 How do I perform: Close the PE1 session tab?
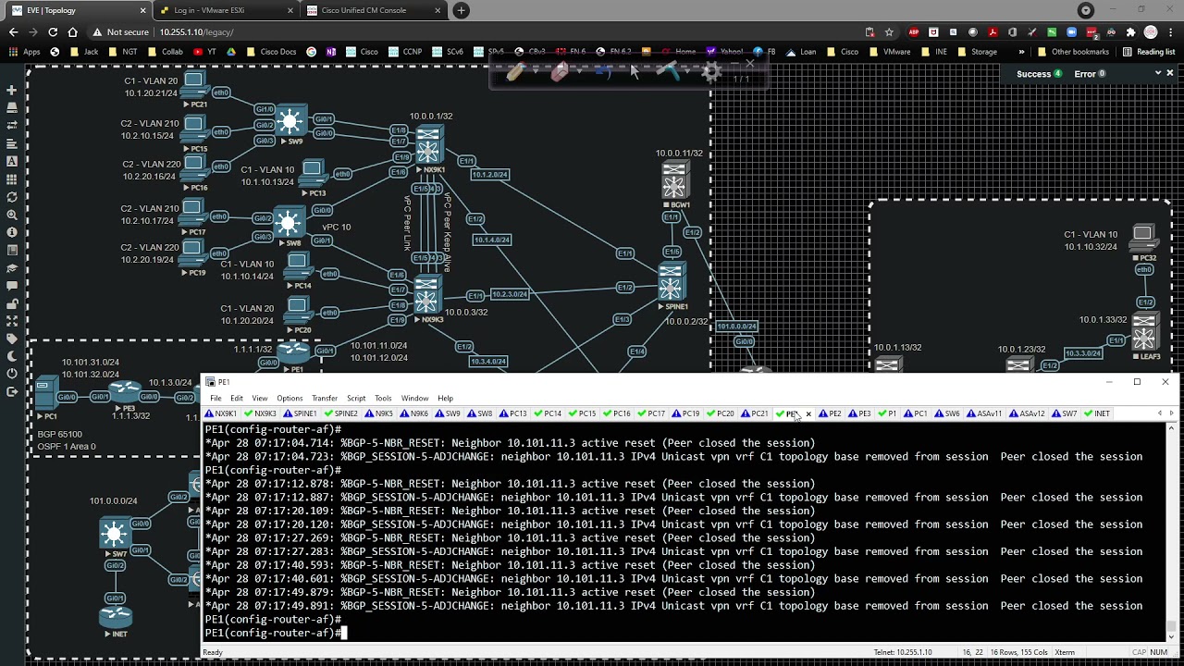[x=808, y=413]
